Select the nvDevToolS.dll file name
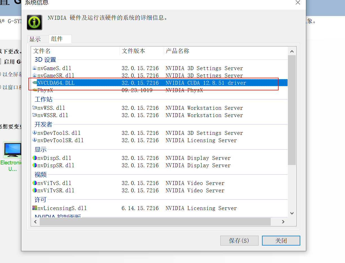345x263 pixels. [59, 133]
